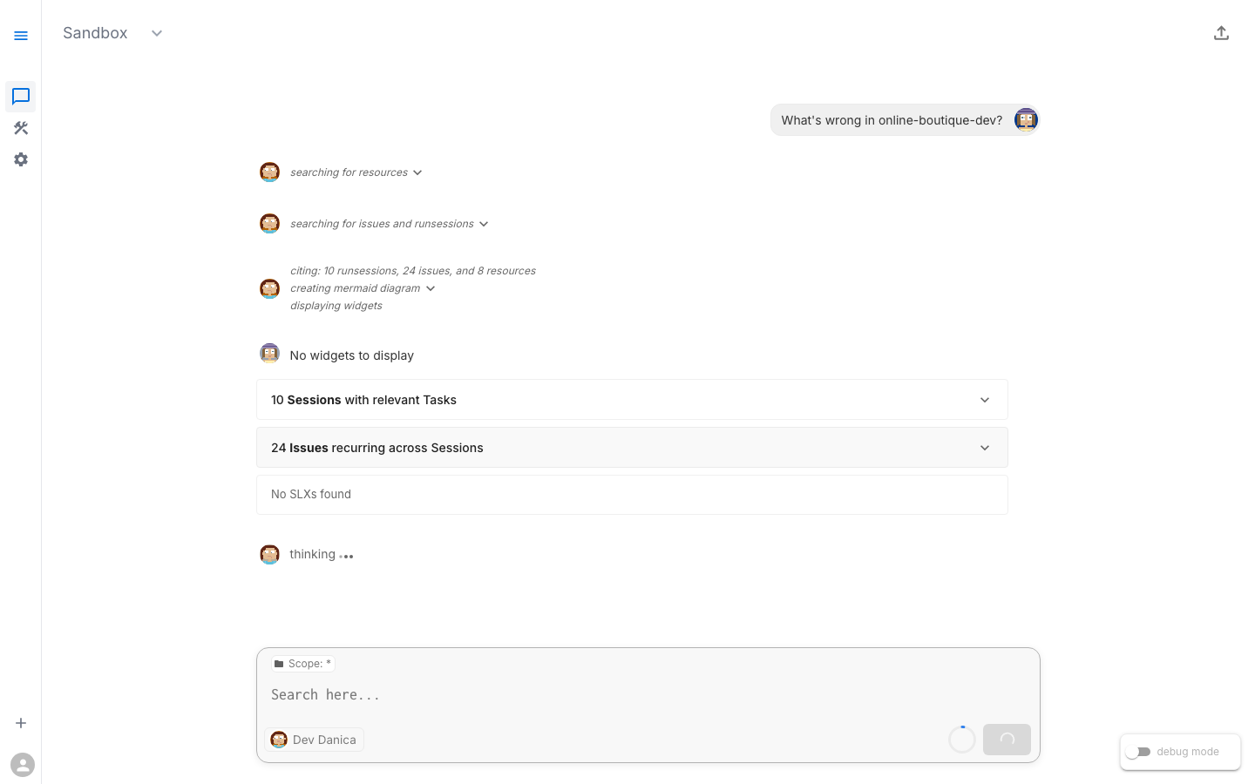The height and width of the screenshot is (784, 1255).
Task: Open the user account avatar icon
Action: point(23,765)
